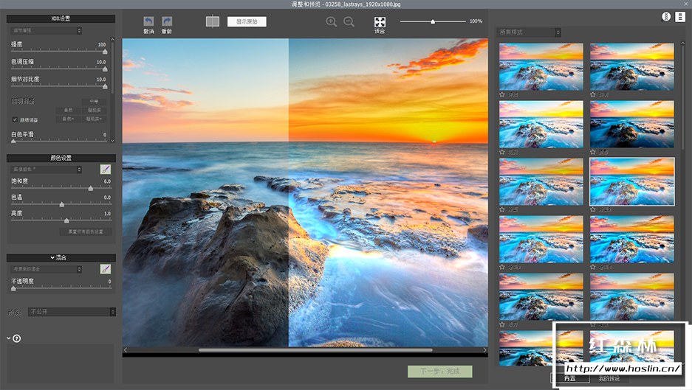Click the zoom in magnifier icon

[331, 22]
